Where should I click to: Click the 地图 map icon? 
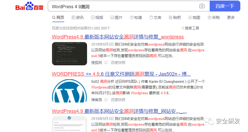pos(190,17)
